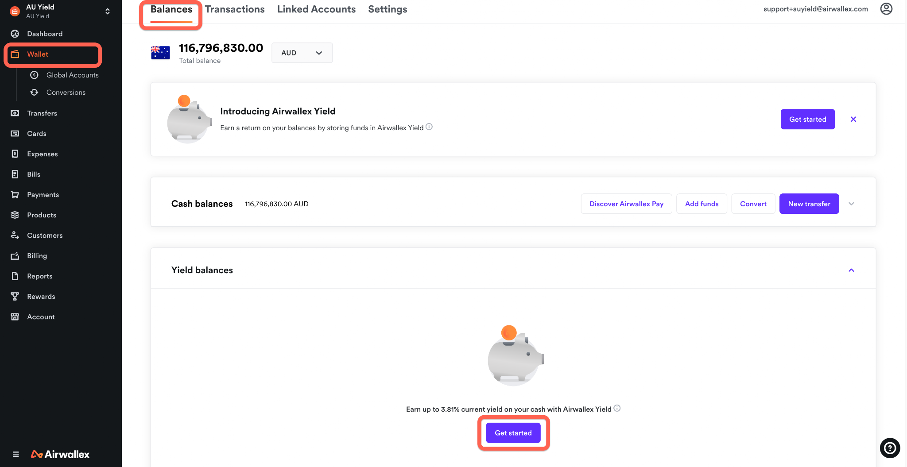This screenshot has width=907, height=467.
Task: Click the Add funds button
Action: [x=702, y=204]
